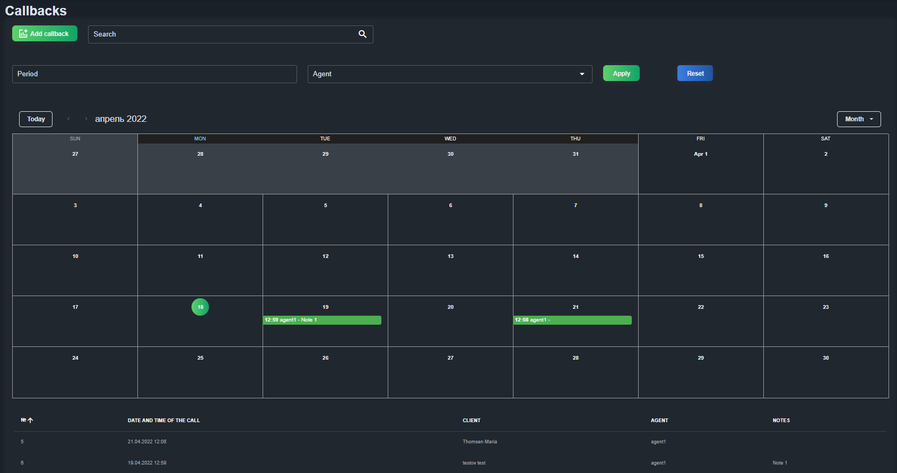Open the Period date field

tap(154, 74)
